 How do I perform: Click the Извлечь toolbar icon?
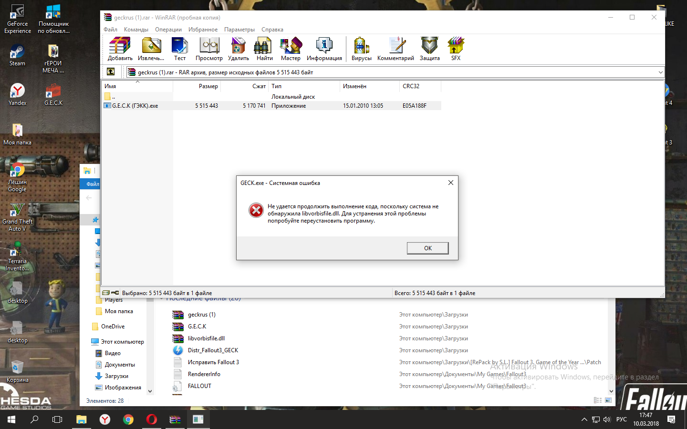coord(151,49)
